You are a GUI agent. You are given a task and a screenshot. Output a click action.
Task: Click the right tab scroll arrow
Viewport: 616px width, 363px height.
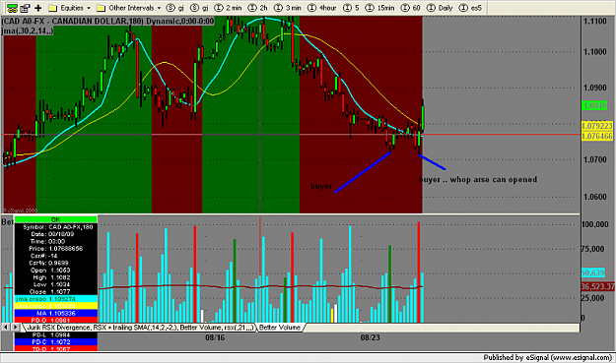tap(16, 327)
